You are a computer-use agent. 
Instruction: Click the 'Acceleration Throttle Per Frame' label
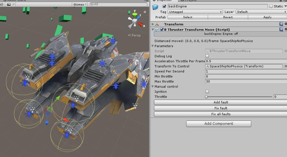[180, 61]
